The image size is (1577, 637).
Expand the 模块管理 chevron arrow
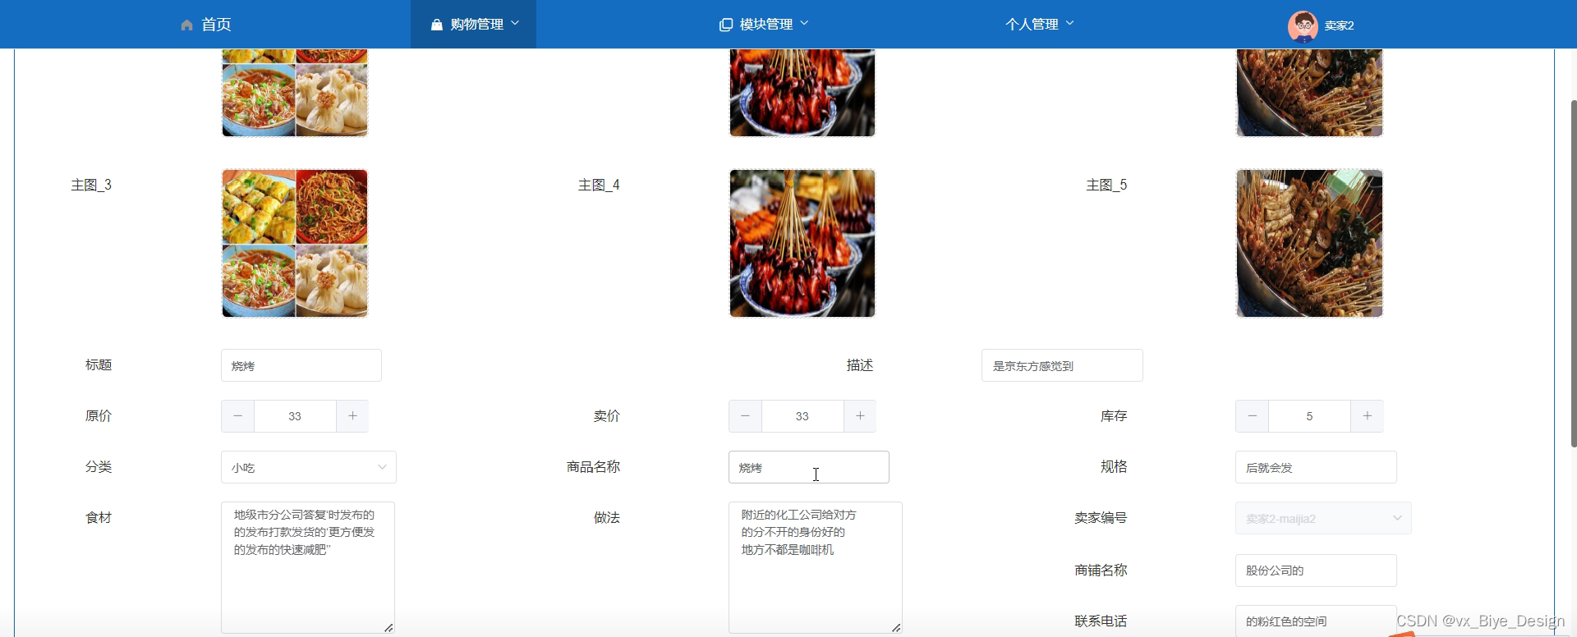pyautogui.click(x=804, y=23)
